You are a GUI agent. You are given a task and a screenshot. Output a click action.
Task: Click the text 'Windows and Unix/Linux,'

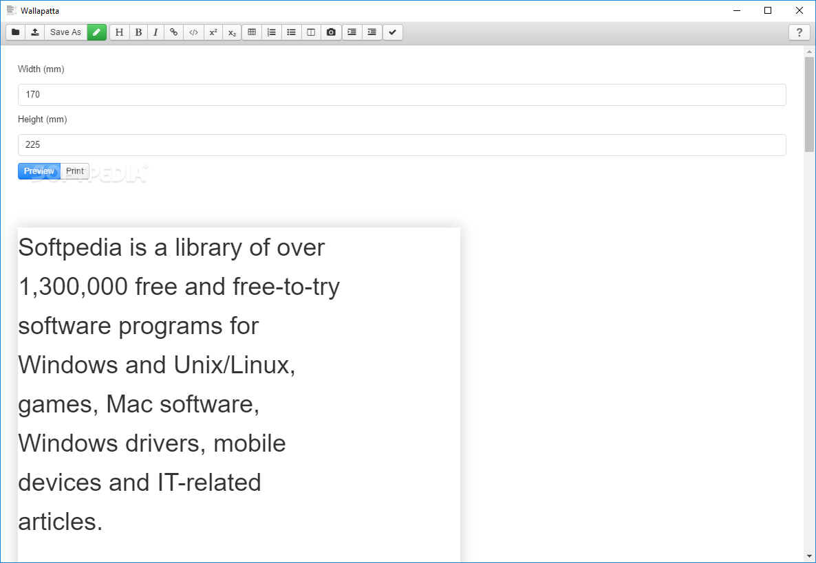coord(157,365)
